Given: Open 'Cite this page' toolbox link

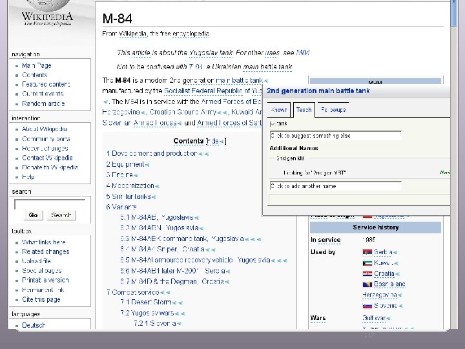Looking at the screenshot, I should [x=41, y=299].
